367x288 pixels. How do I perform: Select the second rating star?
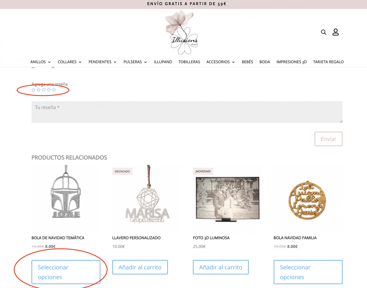[39, 90]
